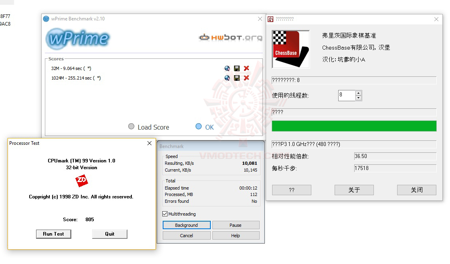
Task: Pause the running benchmark
Action: pyautogui.click(x=236, y=225)
